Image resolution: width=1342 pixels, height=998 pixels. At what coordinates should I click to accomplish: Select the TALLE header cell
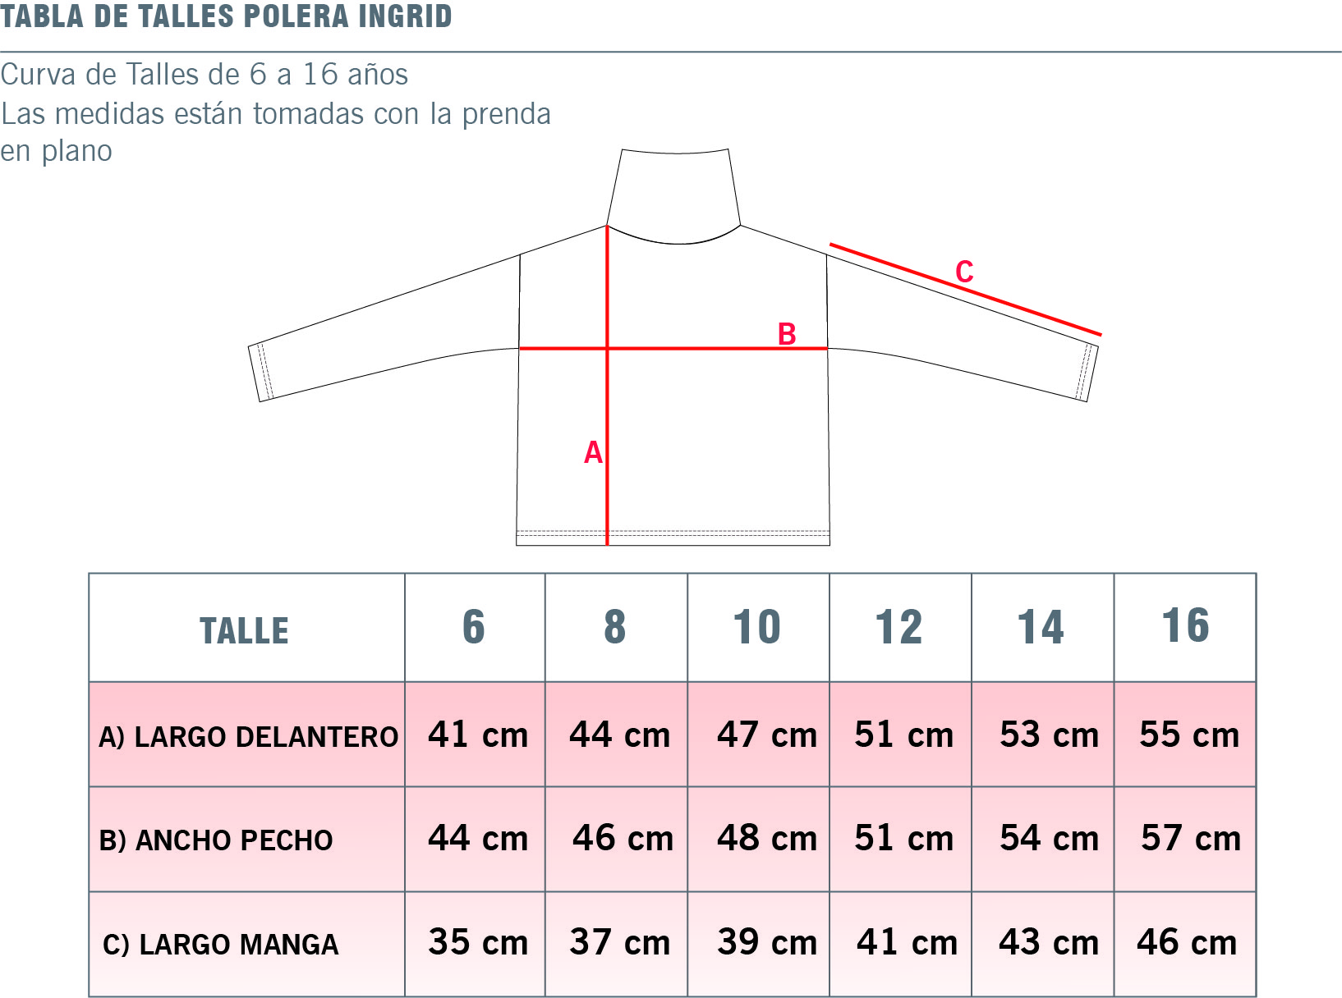pos(245,629)
